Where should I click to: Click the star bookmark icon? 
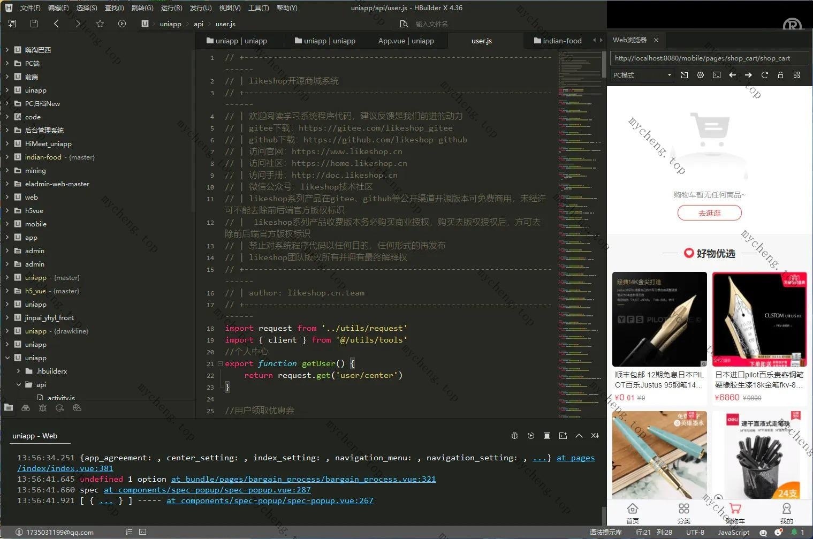[100, 24]
